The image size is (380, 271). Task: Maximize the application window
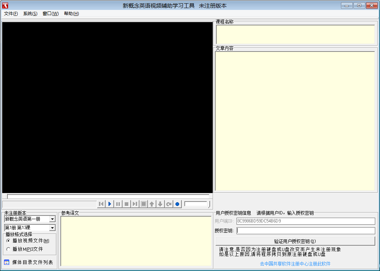pos(359,5)
